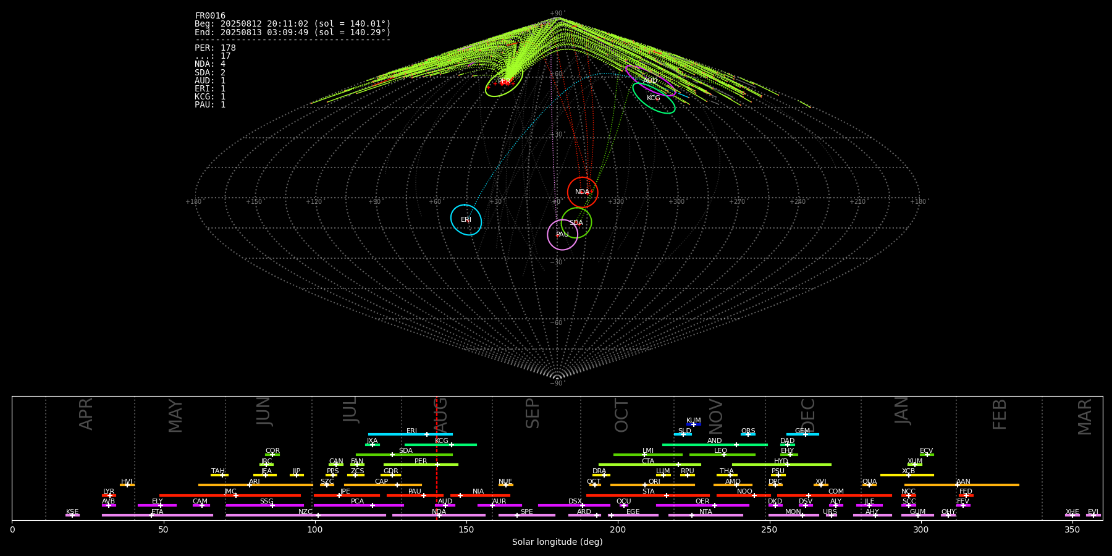Click the −90° label below sky map
Image resolution: width=1112 pixels, height=556 pixels.
pos(557,383)
